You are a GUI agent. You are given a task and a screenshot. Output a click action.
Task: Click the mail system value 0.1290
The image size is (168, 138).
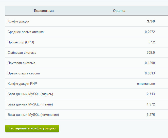(x=150, y=63)
